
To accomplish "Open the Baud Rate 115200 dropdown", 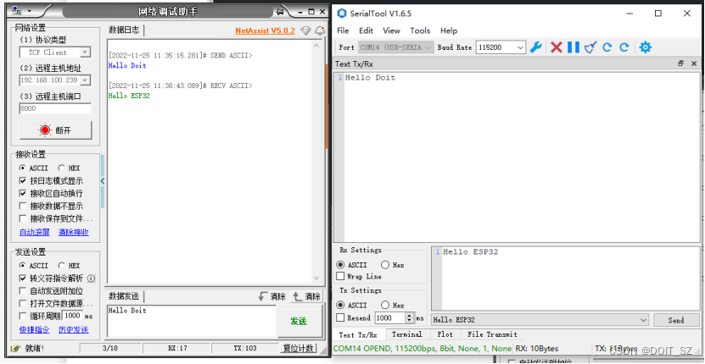I will click(521, 47).
